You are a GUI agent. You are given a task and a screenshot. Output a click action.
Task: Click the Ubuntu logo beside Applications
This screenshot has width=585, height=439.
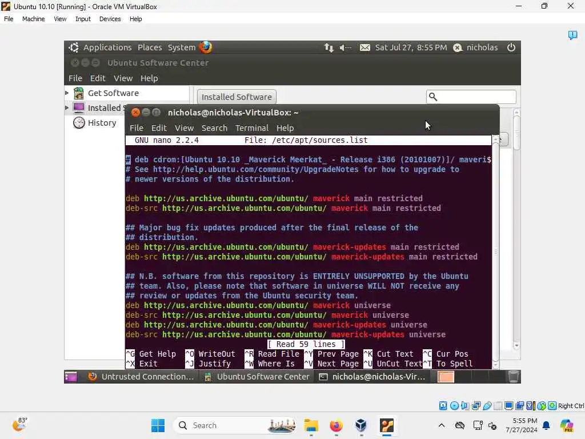(x=74, y=47)
